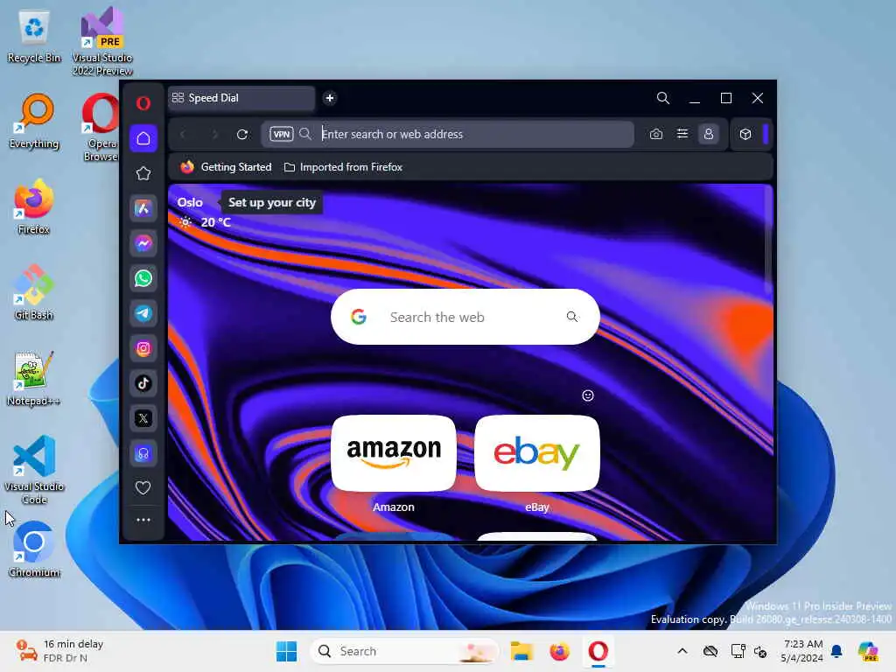Open the notifications bell in taskbar
Screen dimensions: 896x672
(x=836, y=651)
